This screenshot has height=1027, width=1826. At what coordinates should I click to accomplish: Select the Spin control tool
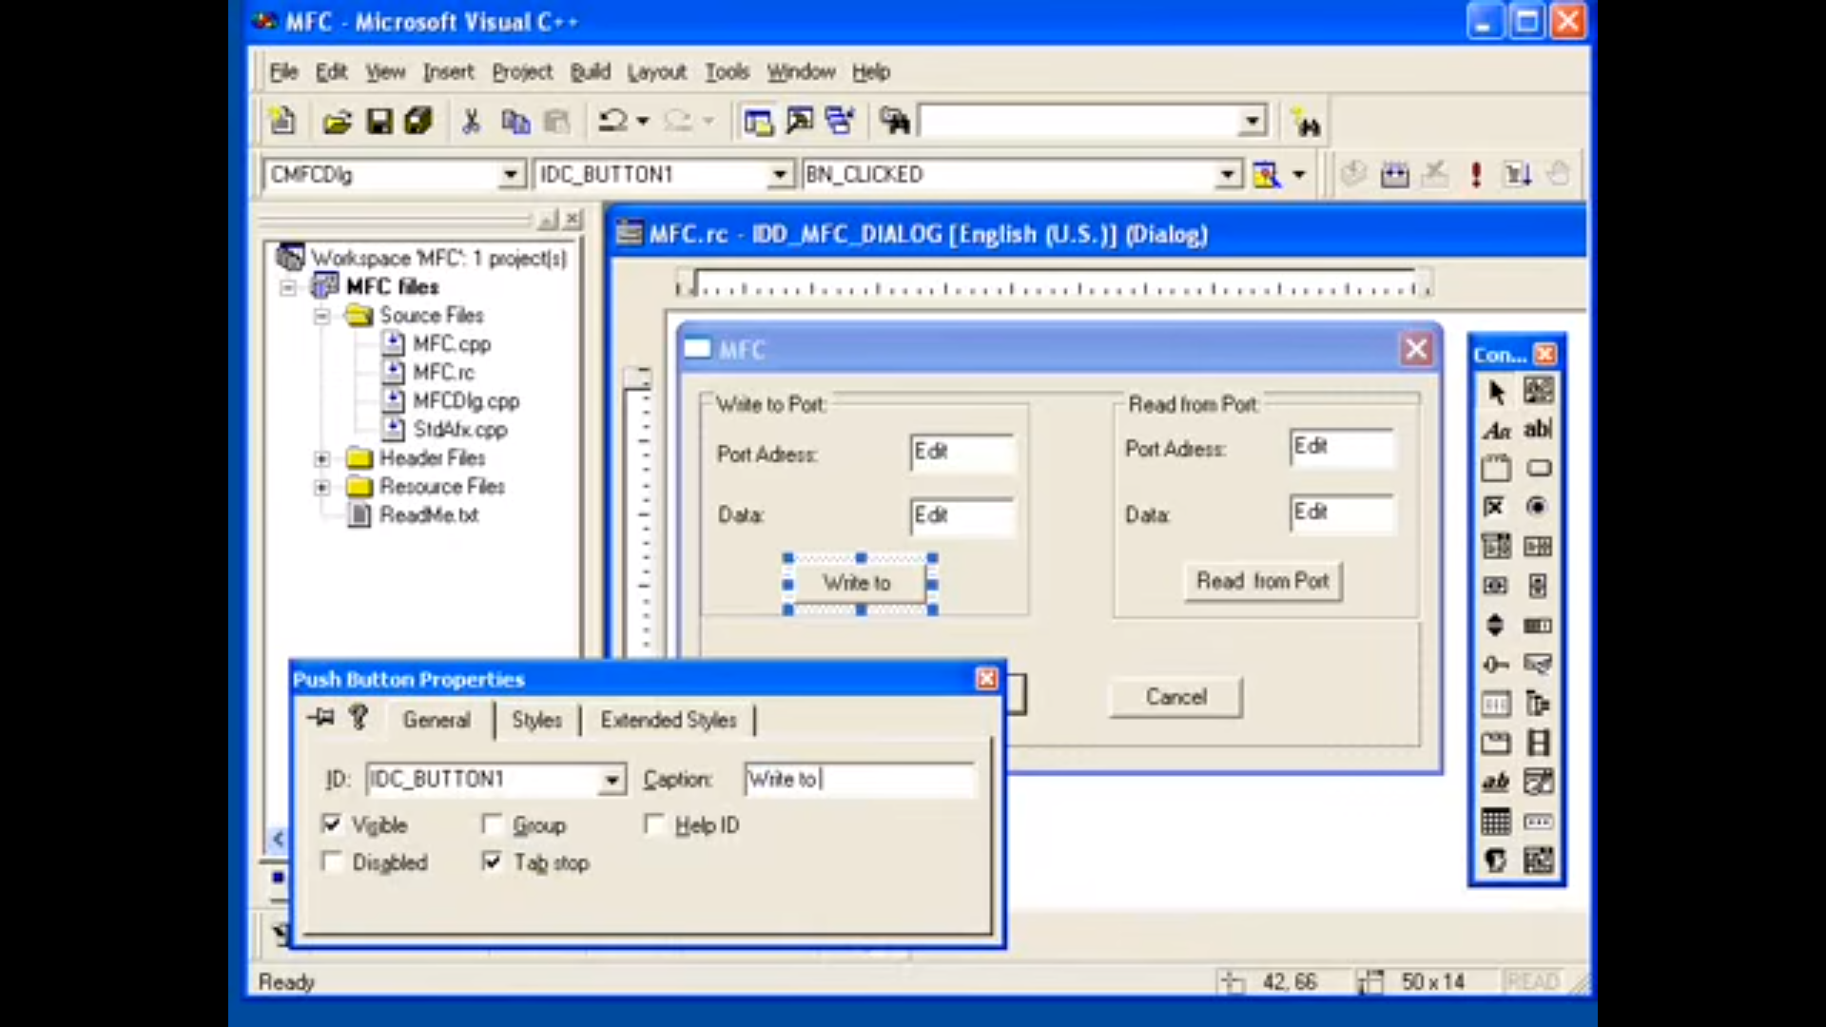click(1496, 625)
